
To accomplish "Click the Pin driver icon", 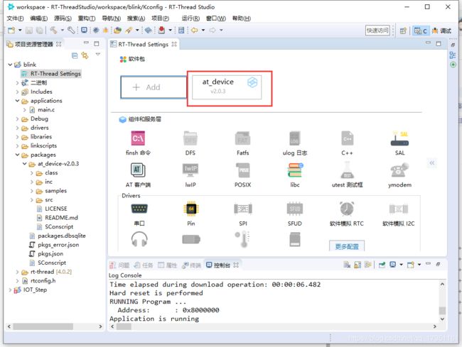I will click(x=191, y=209).
